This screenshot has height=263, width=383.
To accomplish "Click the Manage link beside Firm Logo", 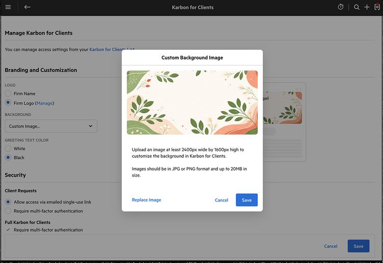I will coord(44,103).
